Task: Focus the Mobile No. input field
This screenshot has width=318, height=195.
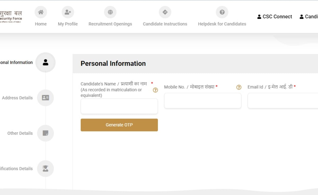Action: (x=203, y=101)
